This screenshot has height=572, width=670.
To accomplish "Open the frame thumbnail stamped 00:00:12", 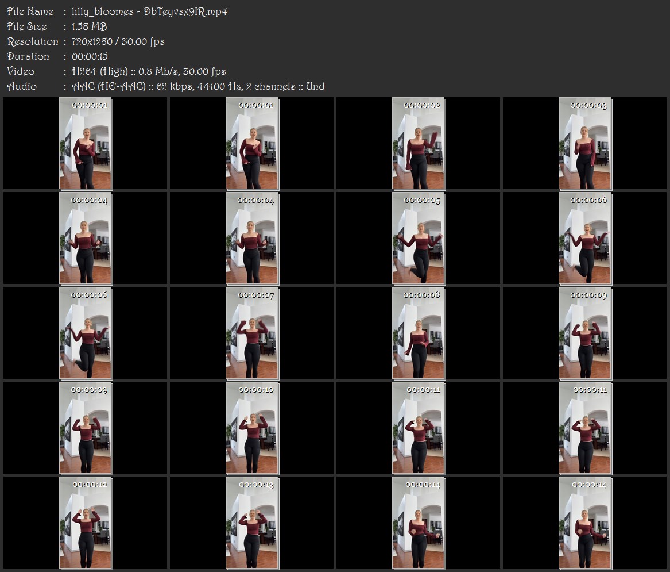I will (86, 523).
